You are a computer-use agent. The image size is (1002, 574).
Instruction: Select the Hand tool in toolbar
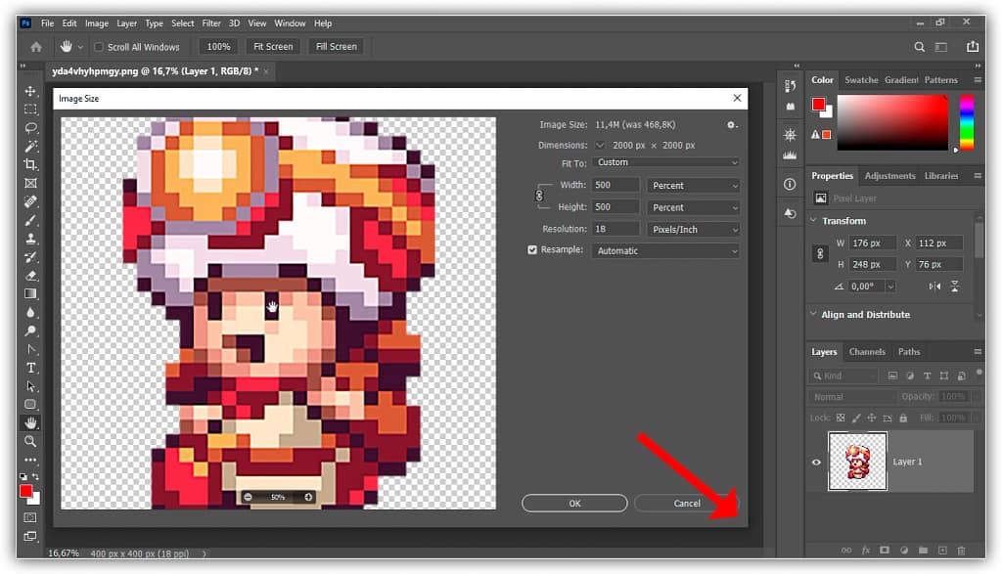pyautogui.click(x=30, y=422)
